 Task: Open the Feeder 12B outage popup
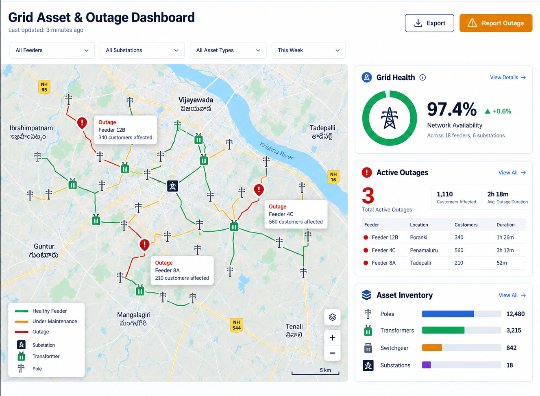[126, 130]
